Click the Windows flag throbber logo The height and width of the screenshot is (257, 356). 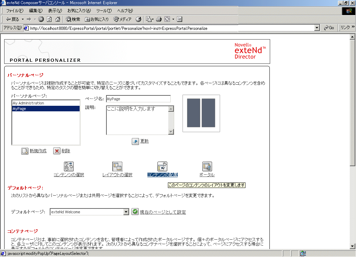(x=349, y=11)
